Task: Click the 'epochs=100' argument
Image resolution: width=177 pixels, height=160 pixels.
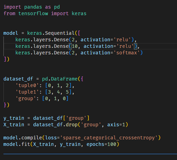Action: [x=102, y=144]
